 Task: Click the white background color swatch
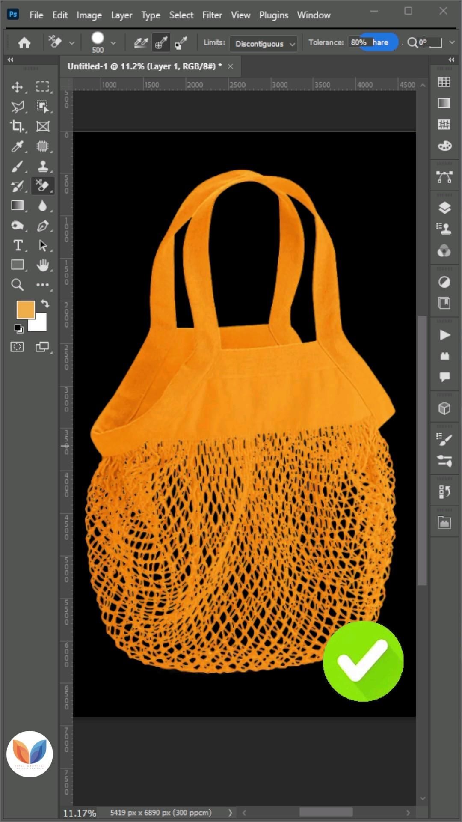[x=39, y=324]
